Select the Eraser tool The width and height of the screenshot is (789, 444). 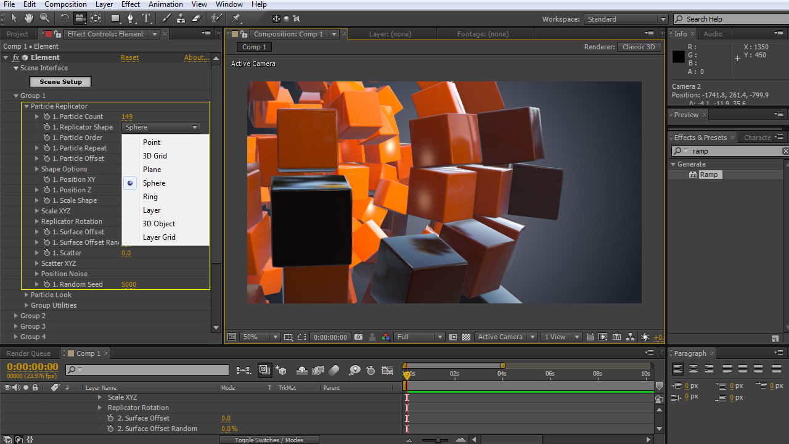point(197,18)
